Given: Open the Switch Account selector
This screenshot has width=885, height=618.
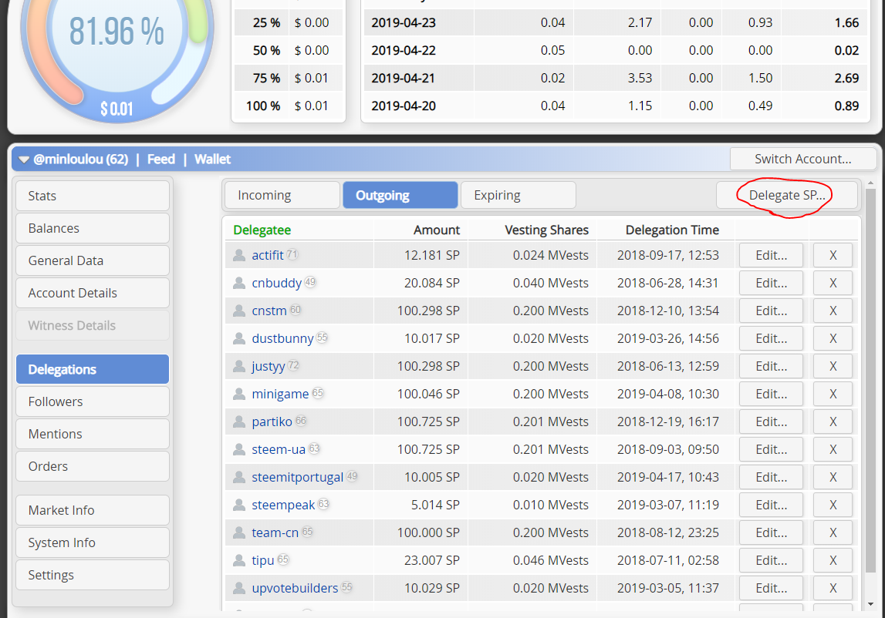Looking at the screenshot, I should pos(803,159).
